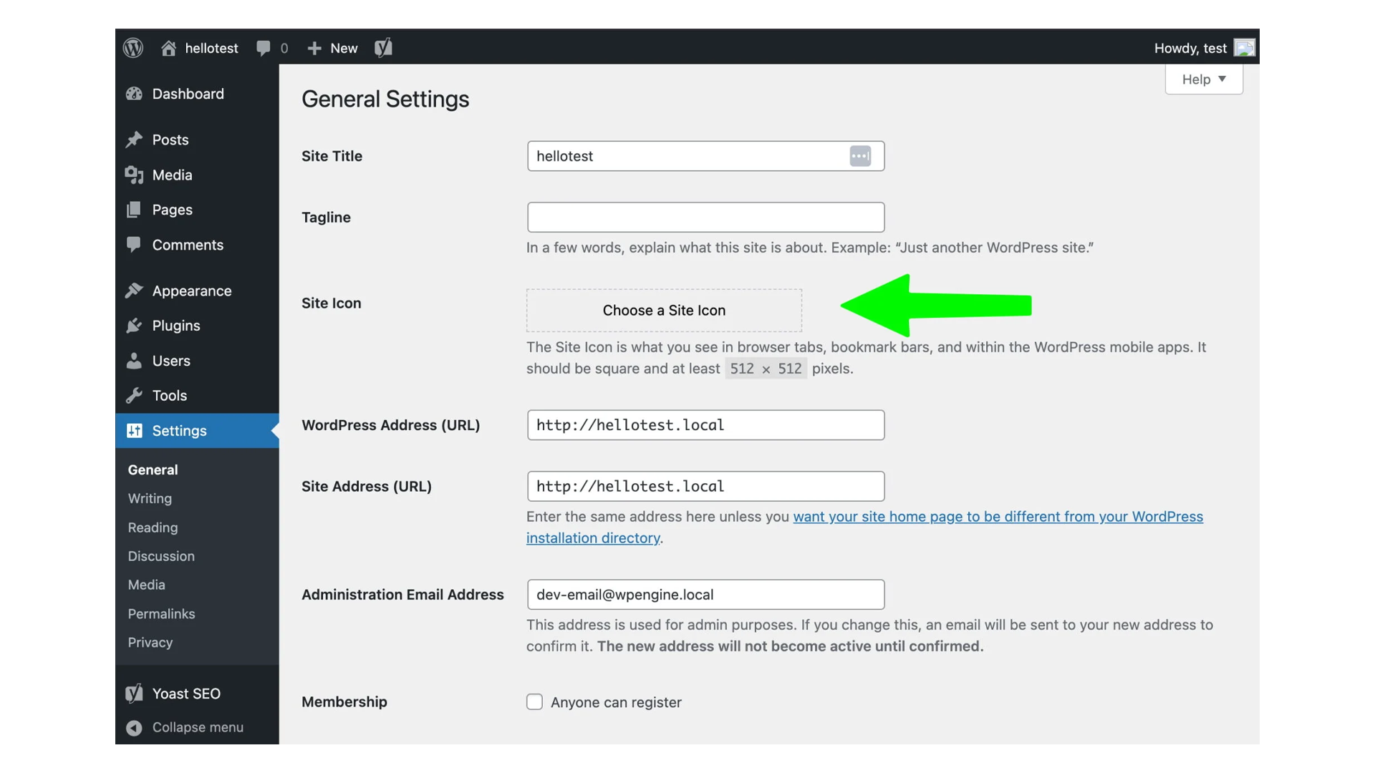The width and height of the screenshot is (1375, 773).
Task: Expand the Help dropdown panel
Action: (x=1204, y=79)
